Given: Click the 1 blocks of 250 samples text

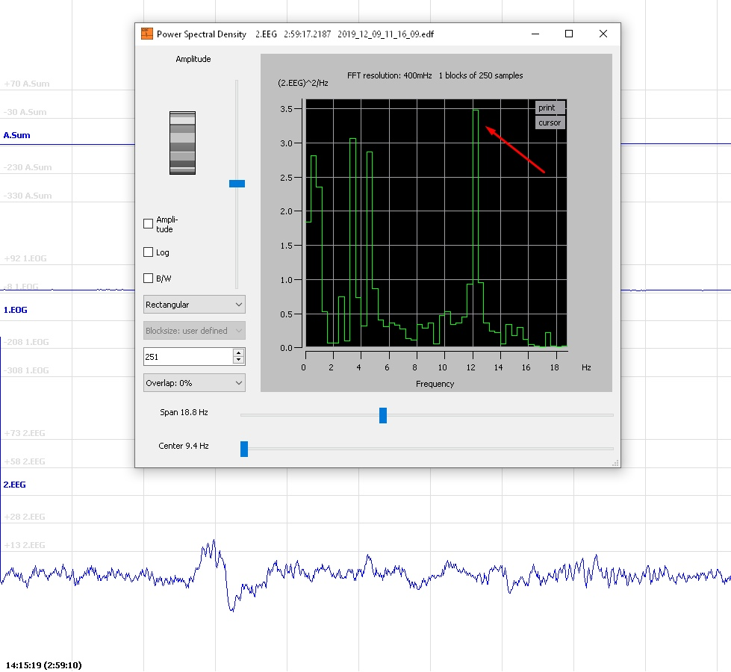Looking at the screenshot, I should (x=481, y=75).
